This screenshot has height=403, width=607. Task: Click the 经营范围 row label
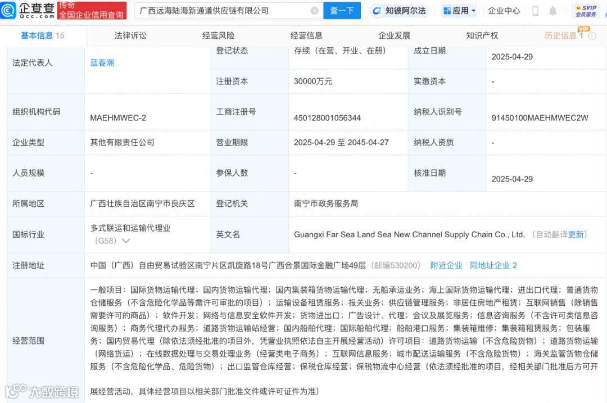pyautogui.click(x=28, y=341)
